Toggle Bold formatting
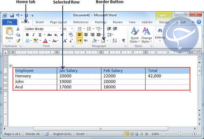Viewport: 204px width, 139px height. pyautogui.click(x=27, y=35)
